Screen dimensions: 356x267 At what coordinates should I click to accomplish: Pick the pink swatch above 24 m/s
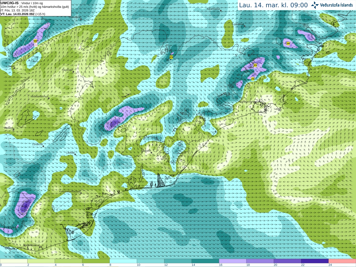342,261
